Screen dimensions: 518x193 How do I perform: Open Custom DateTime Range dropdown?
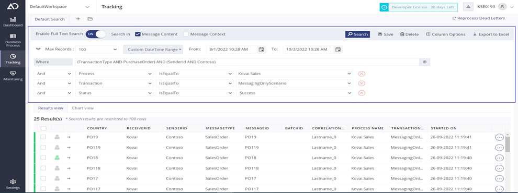tap(153, 50)
